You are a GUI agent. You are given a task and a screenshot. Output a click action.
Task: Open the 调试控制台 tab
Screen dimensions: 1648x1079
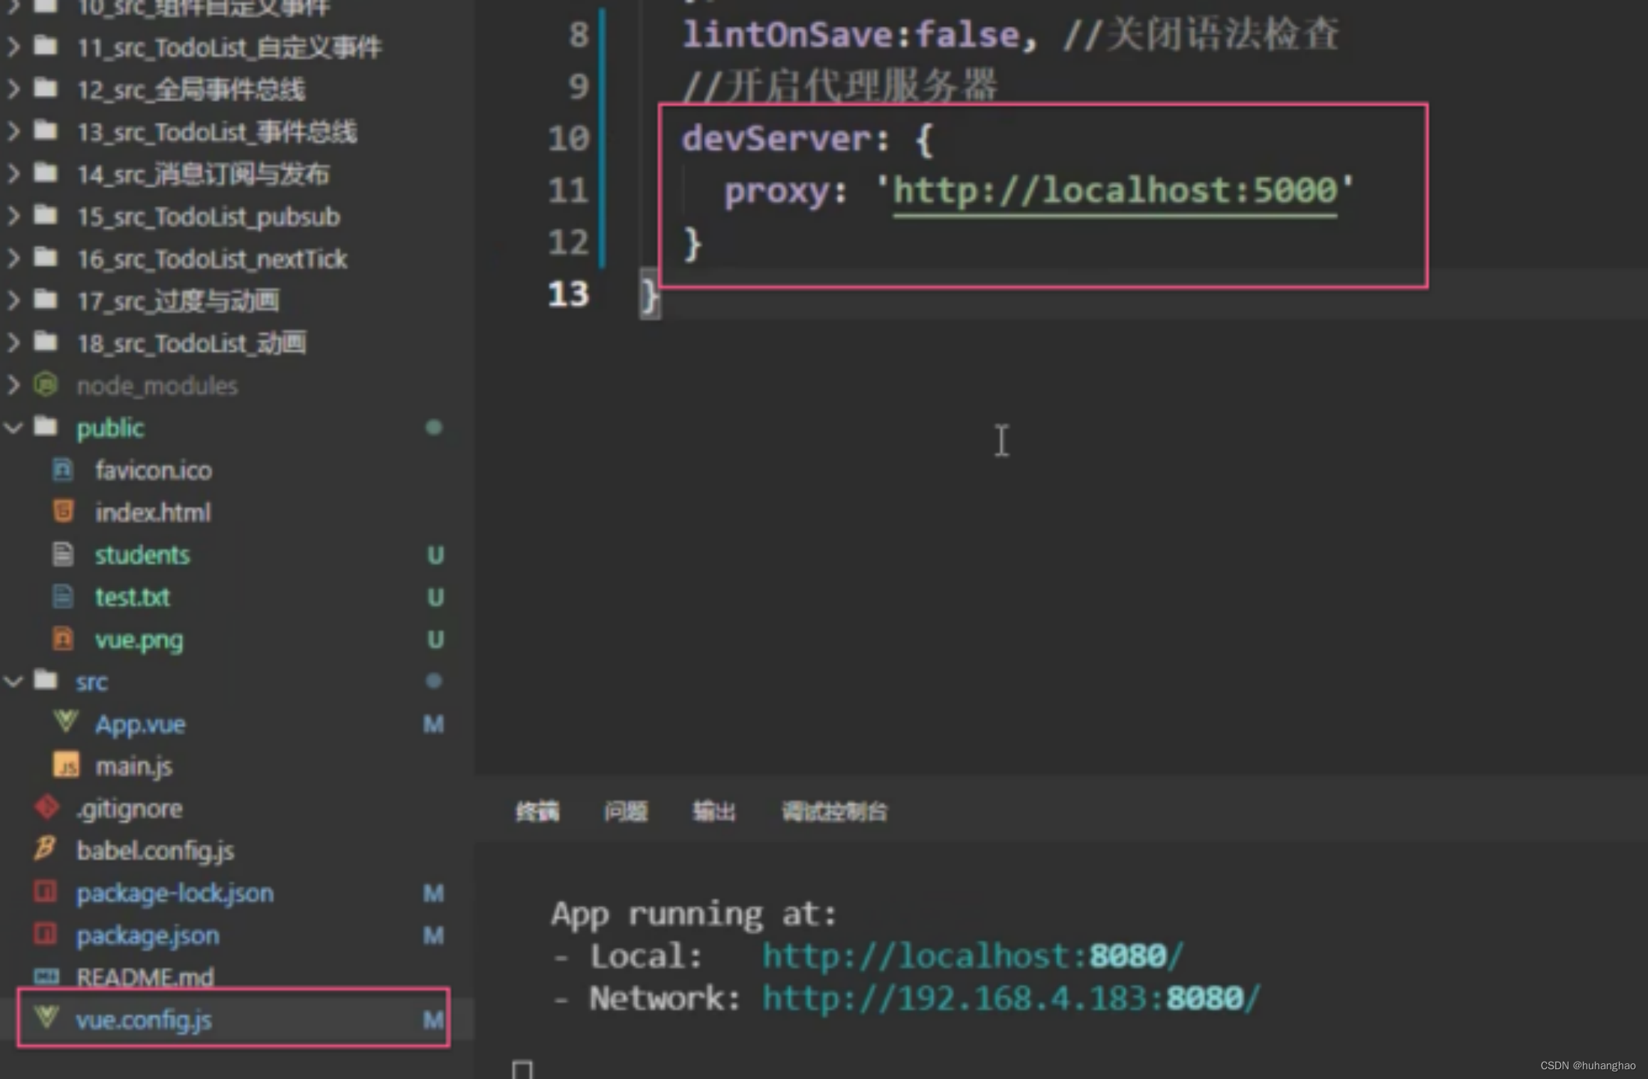834,811
